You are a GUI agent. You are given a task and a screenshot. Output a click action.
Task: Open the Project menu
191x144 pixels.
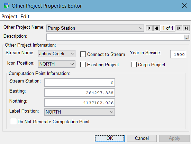click(x=9, y=17)
